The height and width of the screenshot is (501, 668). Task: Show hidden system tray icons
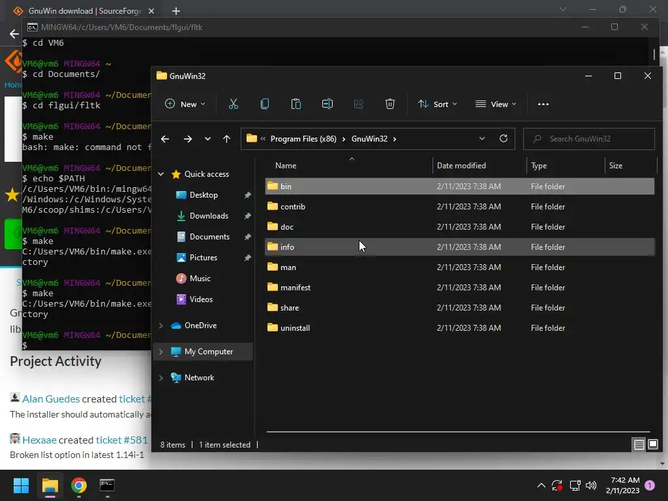(x=541, y=485)
